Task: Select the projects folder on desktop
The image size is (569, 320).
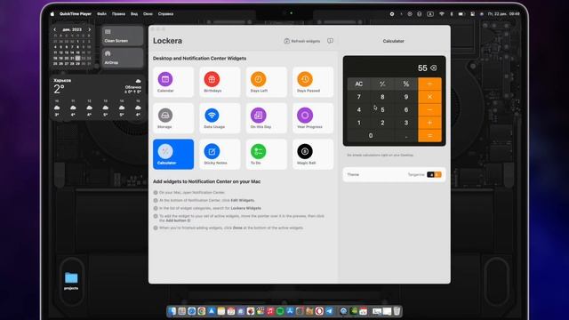Action: [71, 281]
